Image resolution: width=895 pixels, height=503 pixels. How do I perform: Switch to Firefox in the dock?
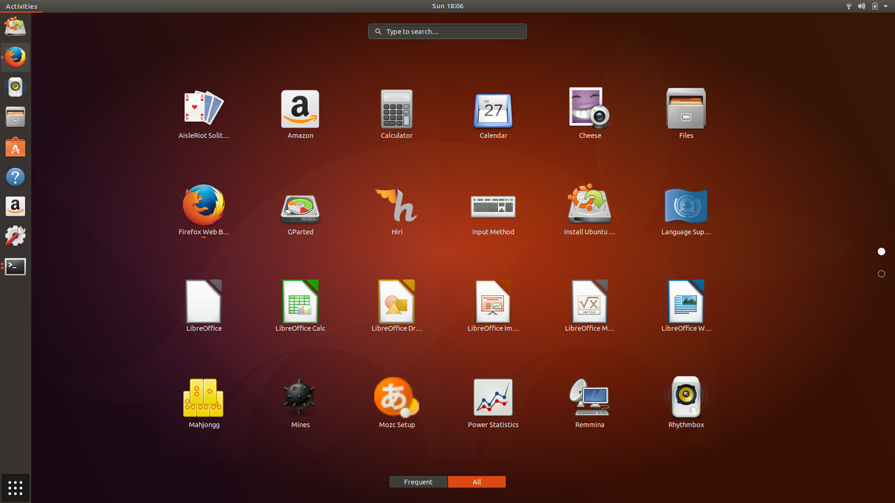click(15, 57)
